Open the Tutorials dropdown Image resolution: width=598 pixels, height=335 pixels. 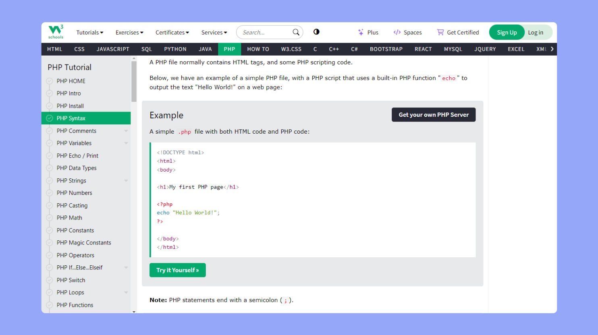click(x=89, y=32)
